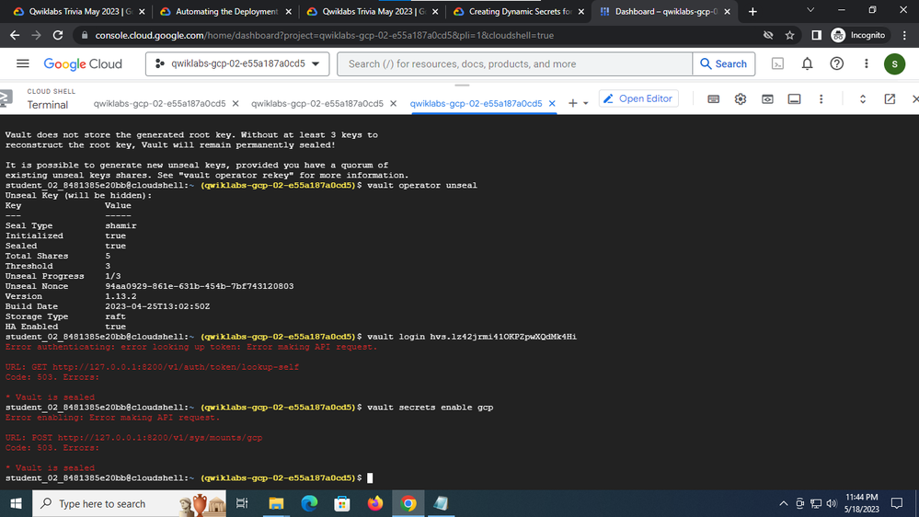
Task: Open File Explorer from the taskbar
Action: [276, 503]
